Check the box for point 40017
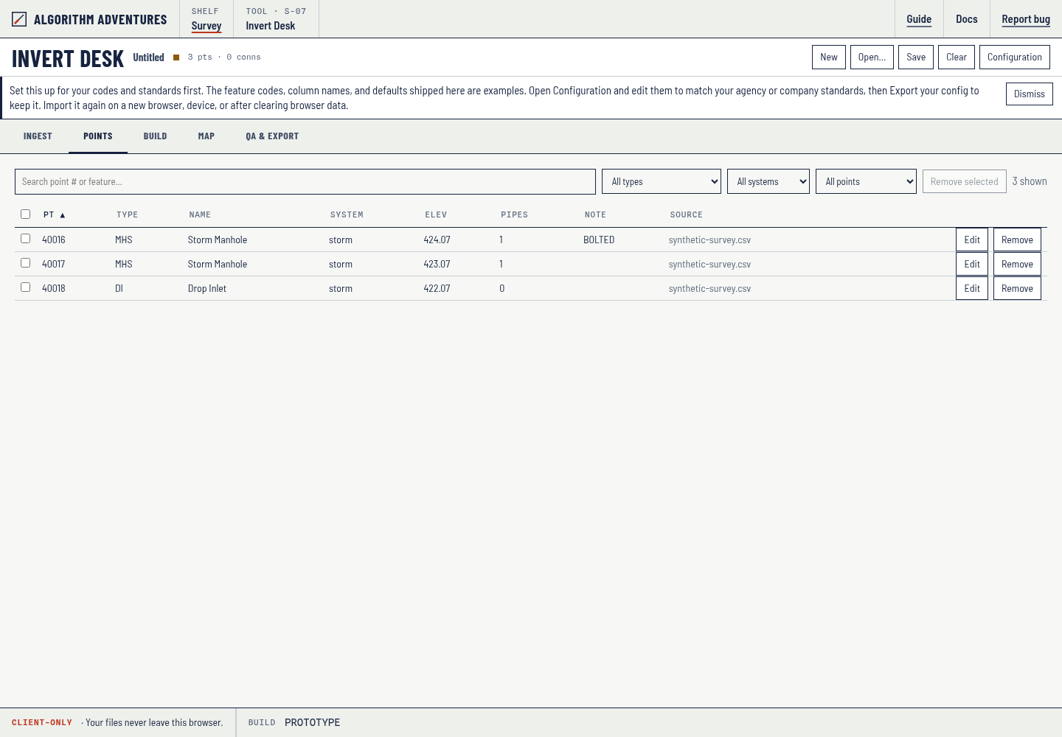Viewport: 1062px width, 737px height. click(26, 263)
